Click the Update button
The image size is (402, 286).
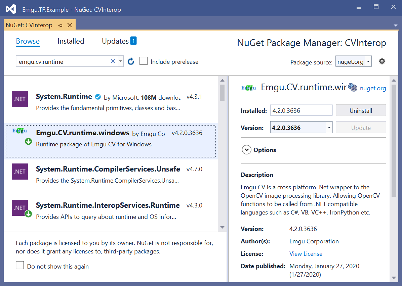[x=361, y=128]
